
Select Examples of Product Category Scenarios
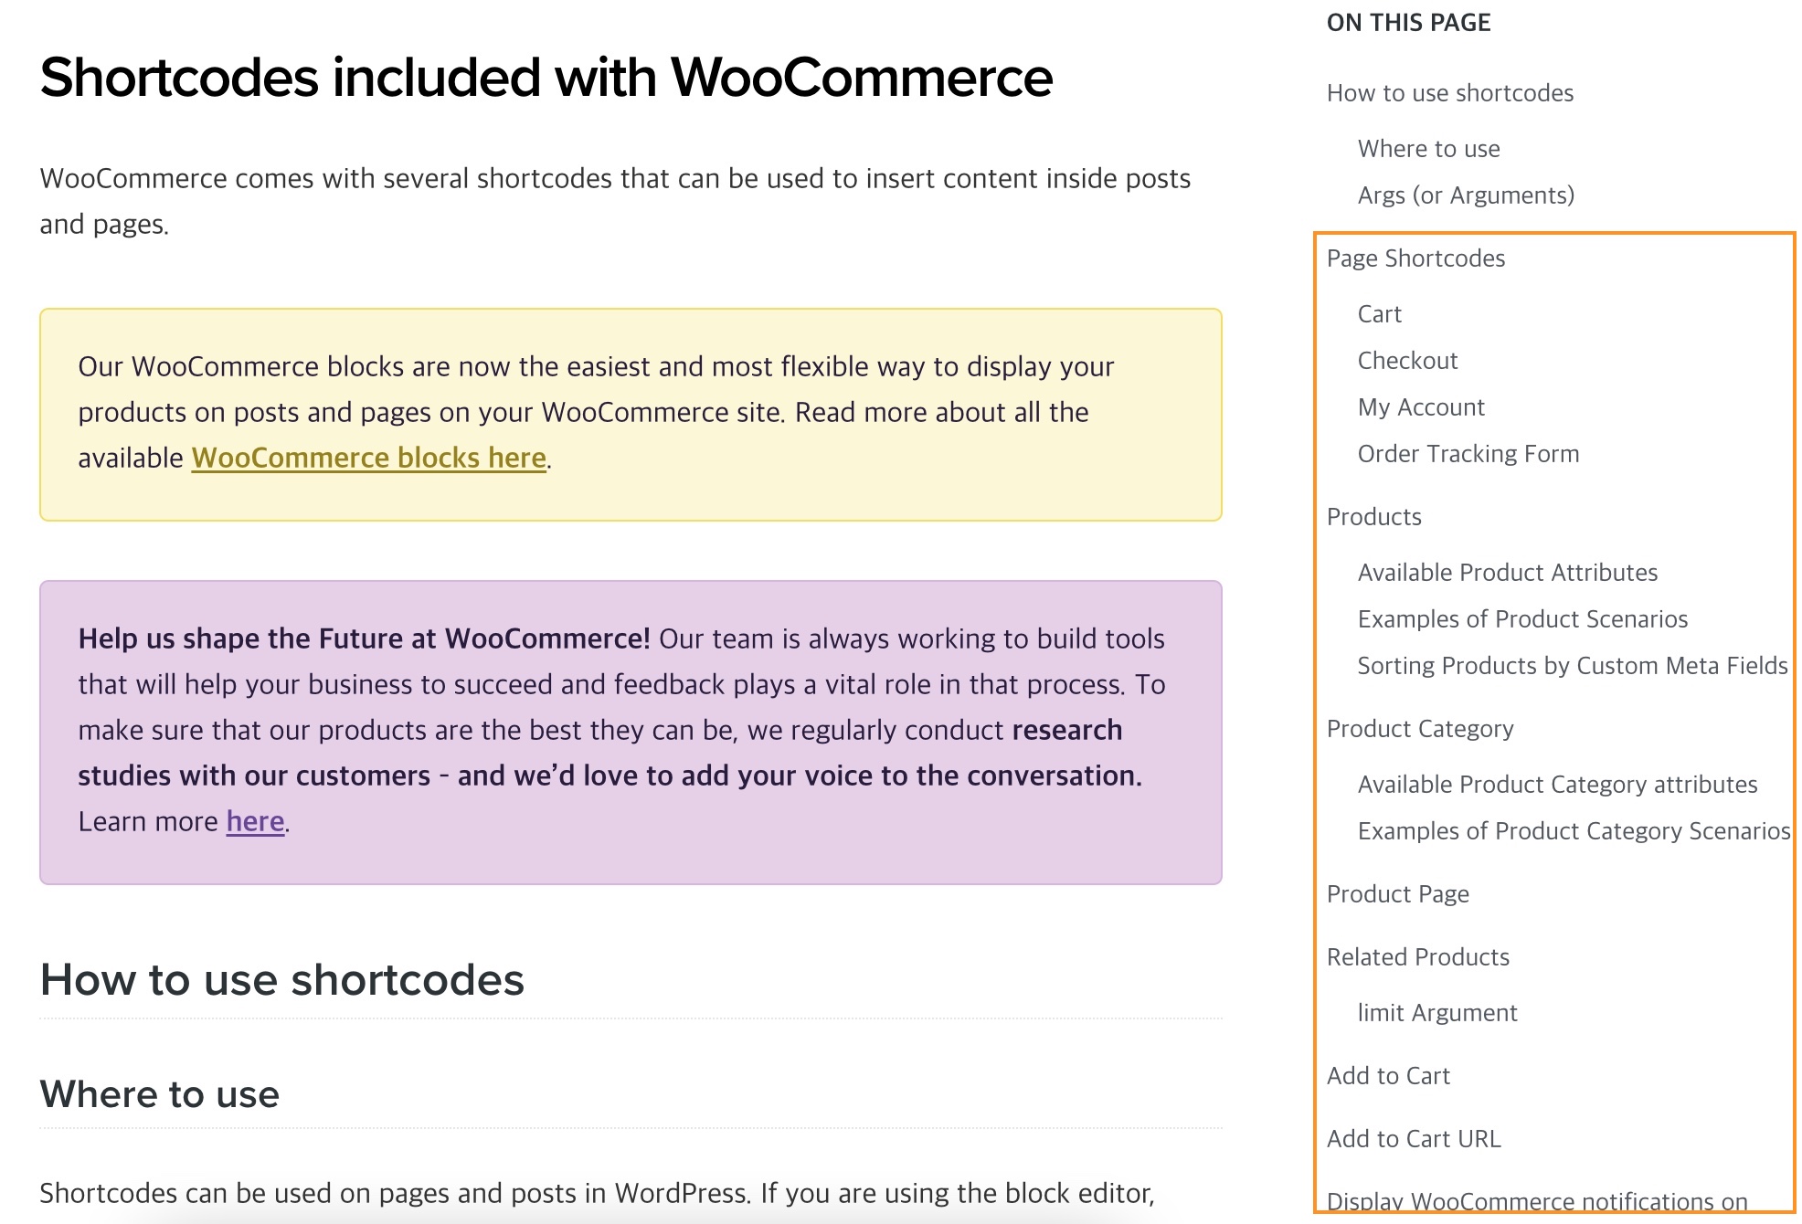point(1574,831)
